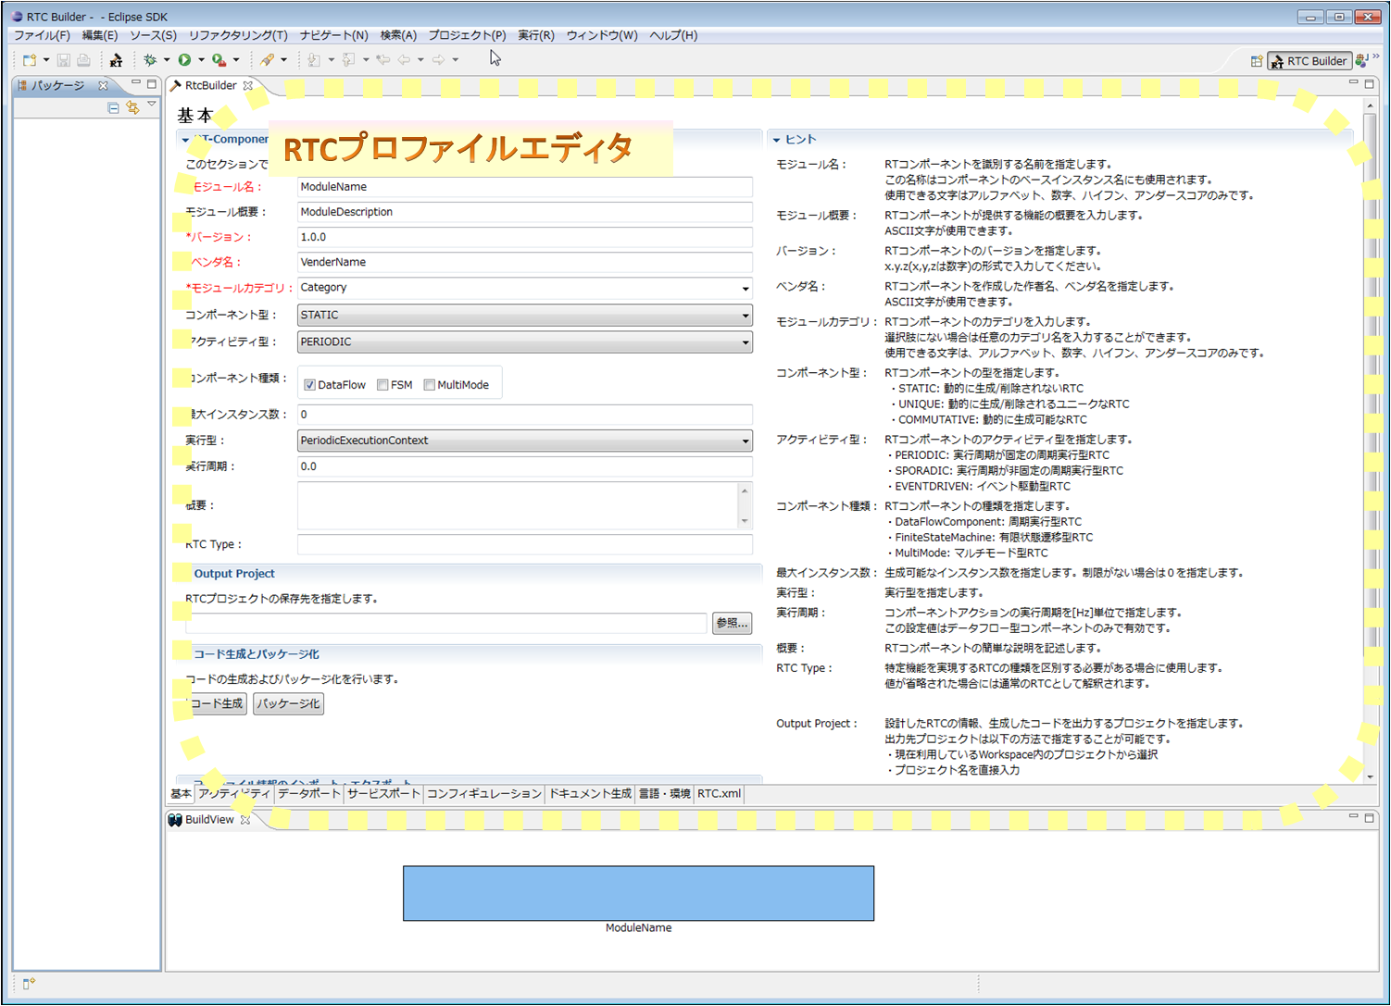Image resolution: width=1391 pixels, height=1006 pixels.
Task: Open the プロジェクト(P) menu
Action: coord(467,35)
